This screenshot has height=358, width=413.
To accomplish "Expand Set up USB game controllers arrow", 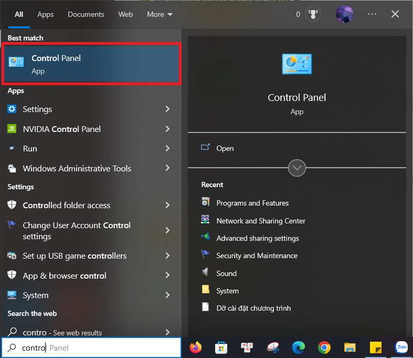I will [x=167, y=255].
